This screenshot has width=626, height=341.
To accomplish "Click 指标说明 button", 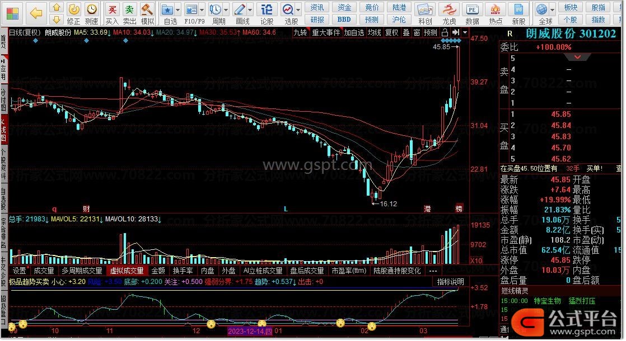I will point(450,282).
